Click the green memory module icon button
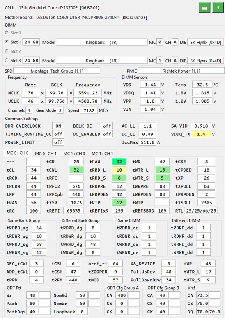The width and height of the screenshot is (225, 318). [x=204, y=8]
